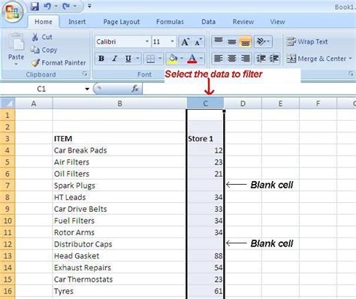The width and height of the screenshot is (356, 299).
Task: Save the workbook using the floppy icon
Action: (35, 6)
